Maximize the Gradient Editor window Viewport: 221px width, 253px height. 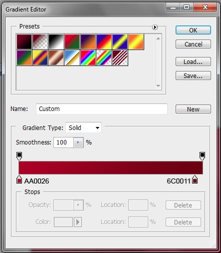pyautogui.click(x=187, y=7)
